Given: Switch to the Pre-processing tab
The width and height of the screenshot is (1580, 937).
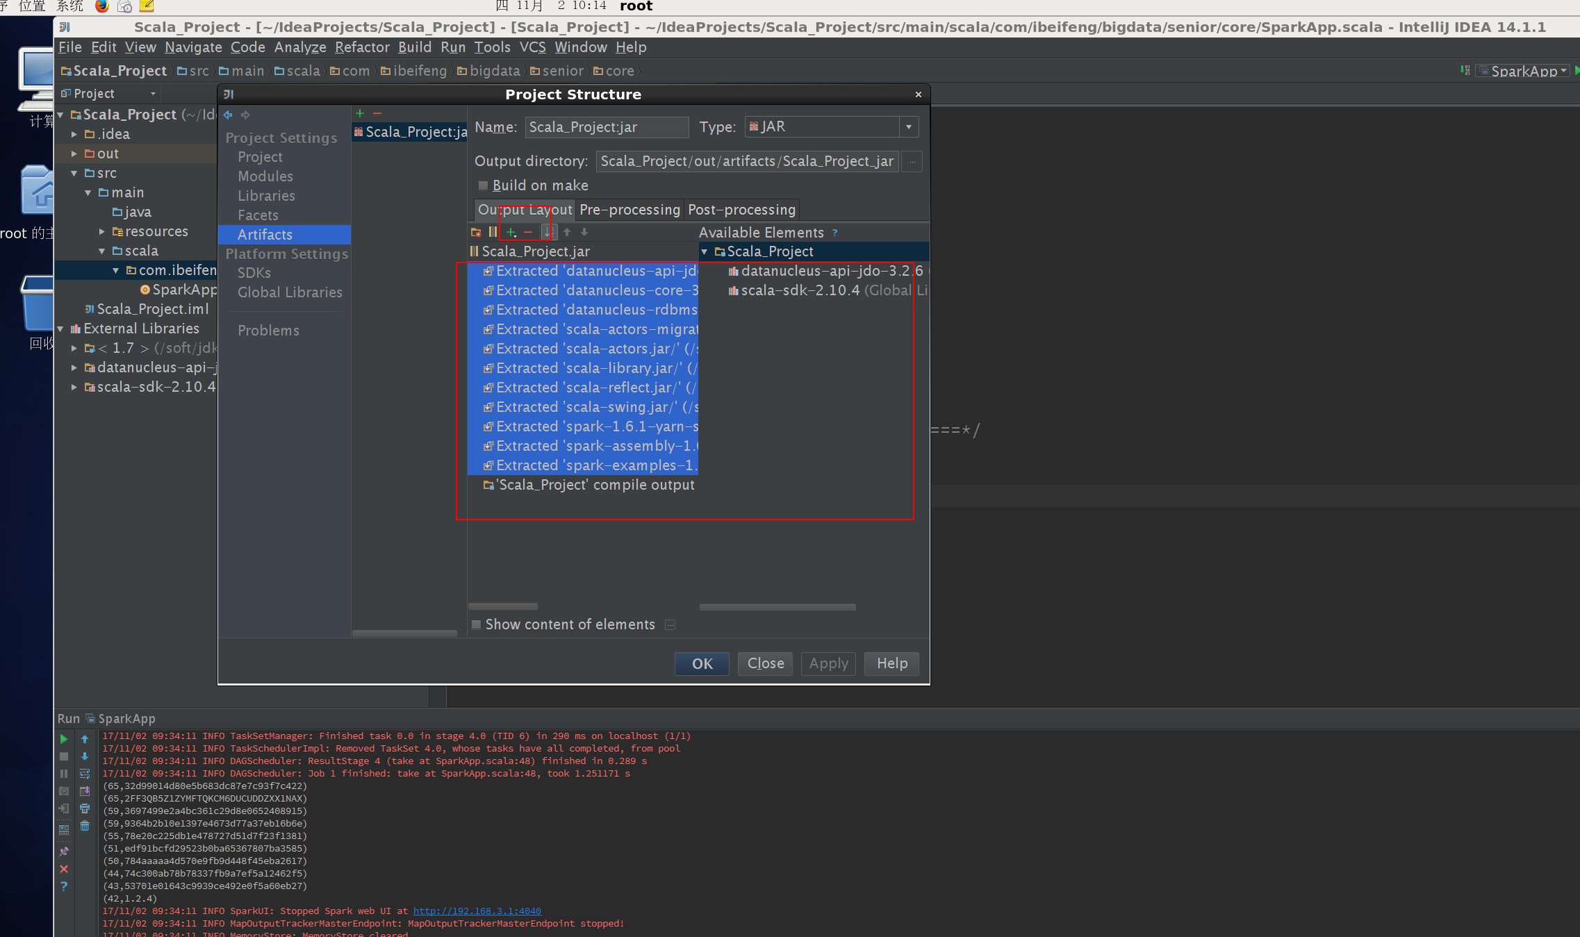Looking at the screenshot, I should [629, 210].
